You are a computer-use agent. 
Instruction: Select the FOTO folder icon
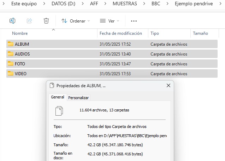pos(11,64)
